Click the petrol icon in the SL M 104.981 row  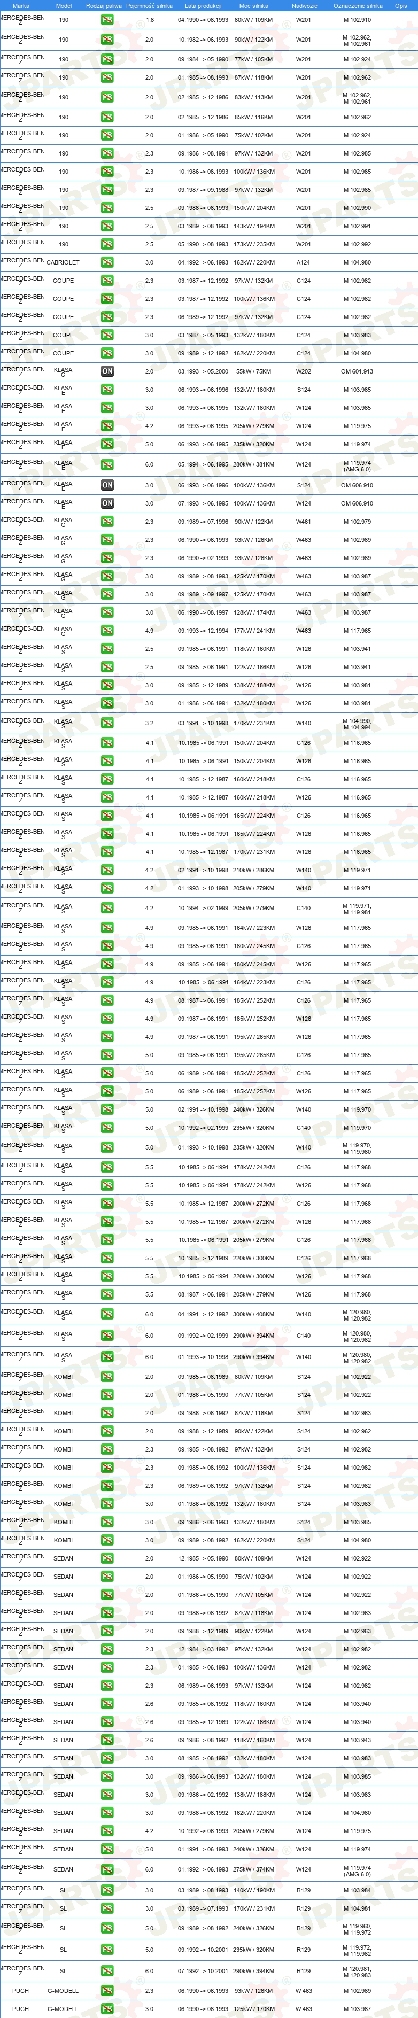point(107,1908)
